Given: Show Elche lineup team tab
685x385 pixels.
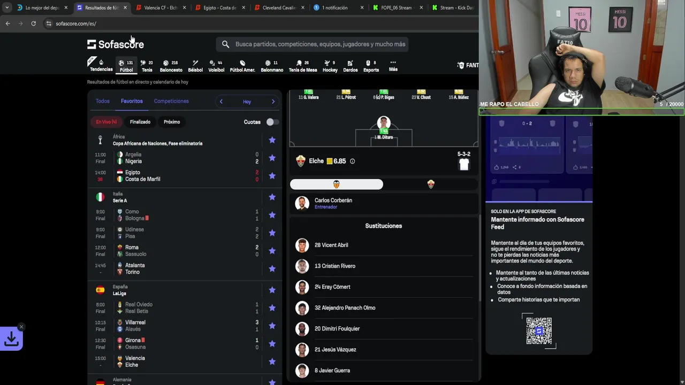Looking at the screenshot, I should click(431, 184).
